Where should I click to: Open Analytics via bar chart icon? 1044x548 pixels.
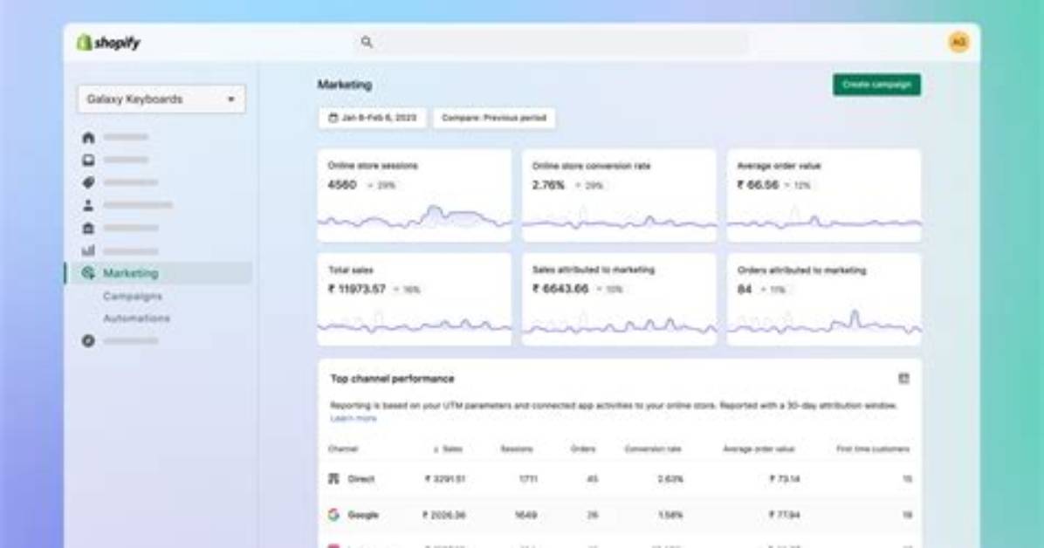tap(88, 250)
